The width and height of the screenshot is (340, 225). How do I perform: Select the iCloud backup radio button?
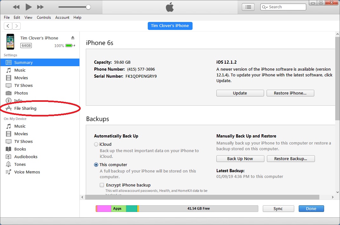(x=96, y=144)
